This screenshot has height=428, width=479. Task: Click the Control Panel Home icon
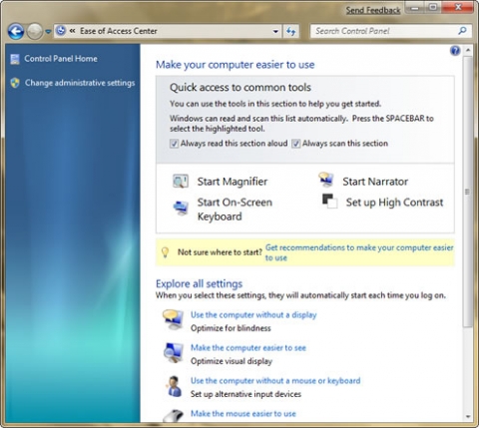15,59
